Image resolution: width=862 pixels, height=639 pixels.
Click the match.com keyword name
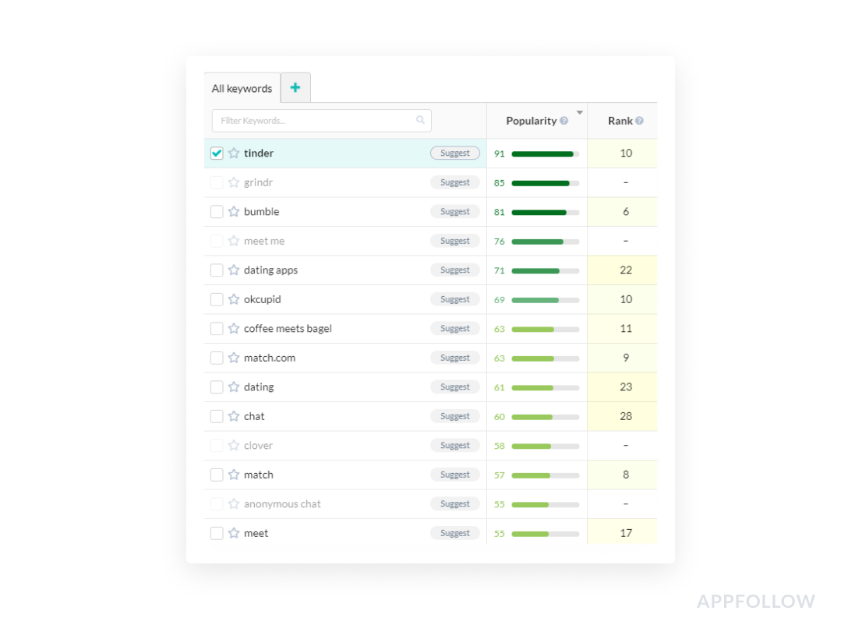click(270, 358)
